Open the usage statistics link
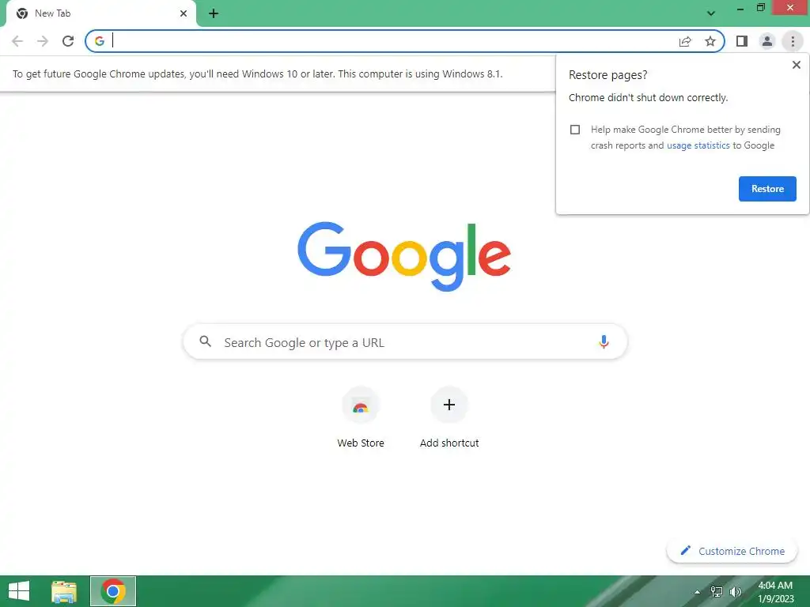This screenshot has height=607, width=810. [698, 145]
